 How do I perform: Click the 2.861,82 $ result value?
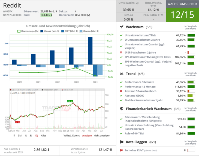coord(41,150)
